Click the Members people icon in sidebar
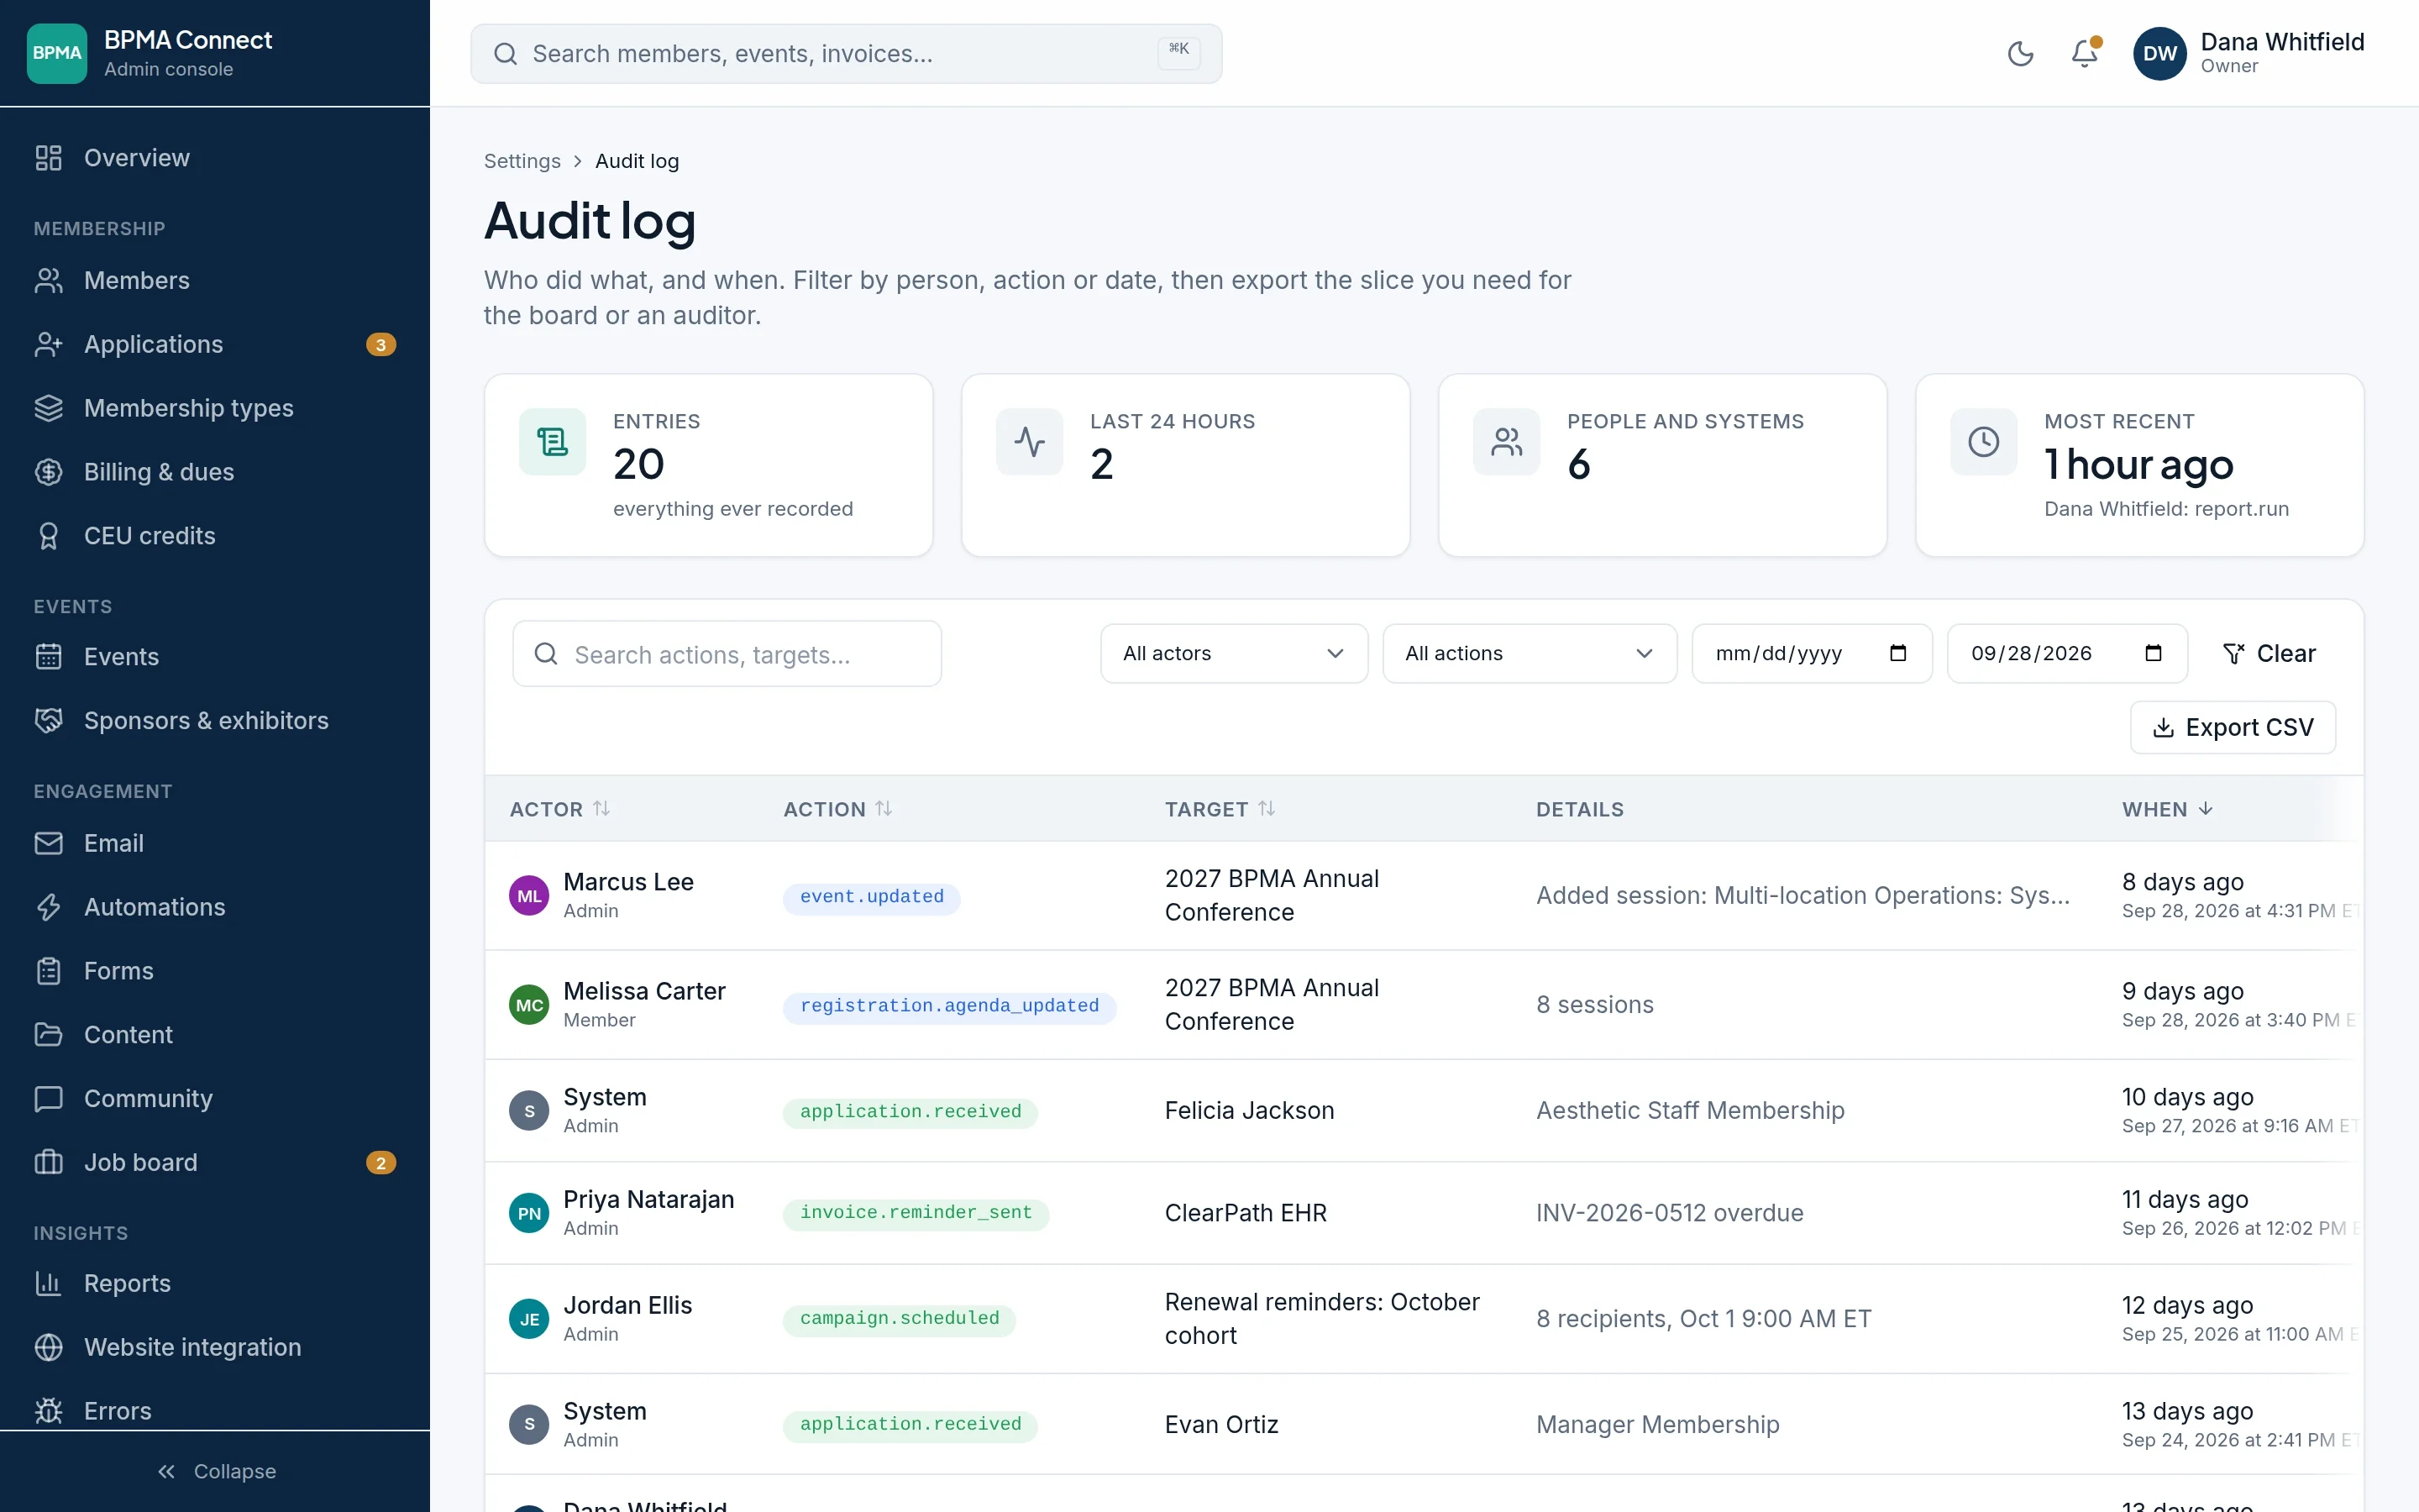This screenshot has height=1512, width=2419. tap(48, 280)
